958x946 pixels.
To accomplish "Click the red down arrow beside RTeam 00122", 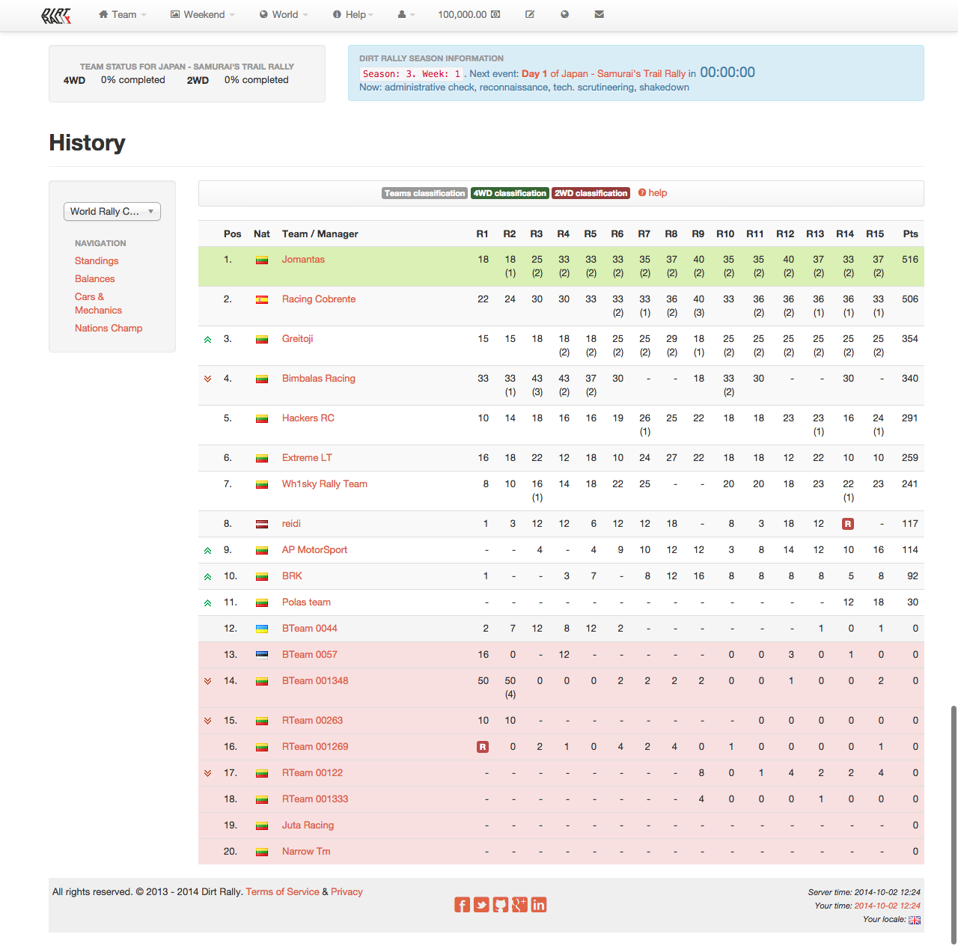I will (208, 773).
